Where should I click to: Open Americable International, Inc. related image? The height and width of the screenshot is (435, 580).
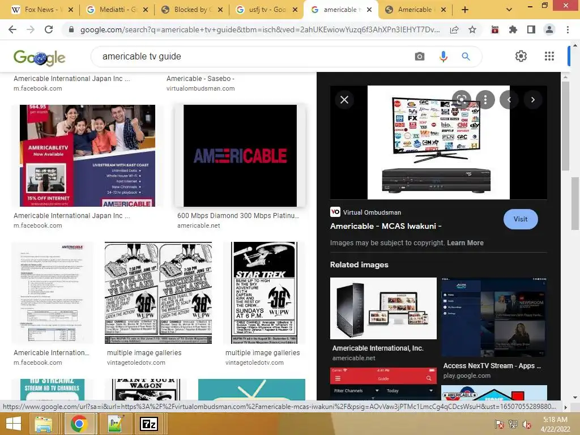tap(383, 308)
